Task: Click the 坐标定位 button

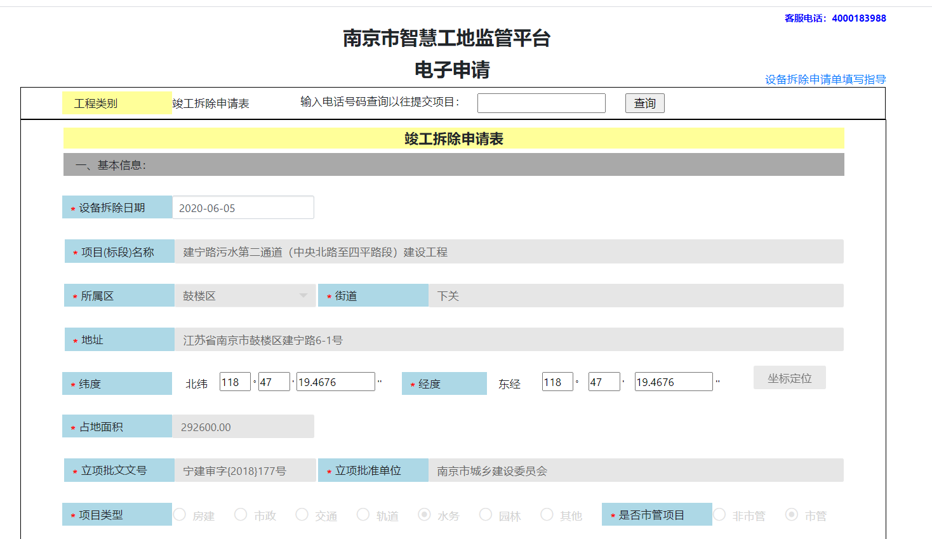Action: click(790, 378)
